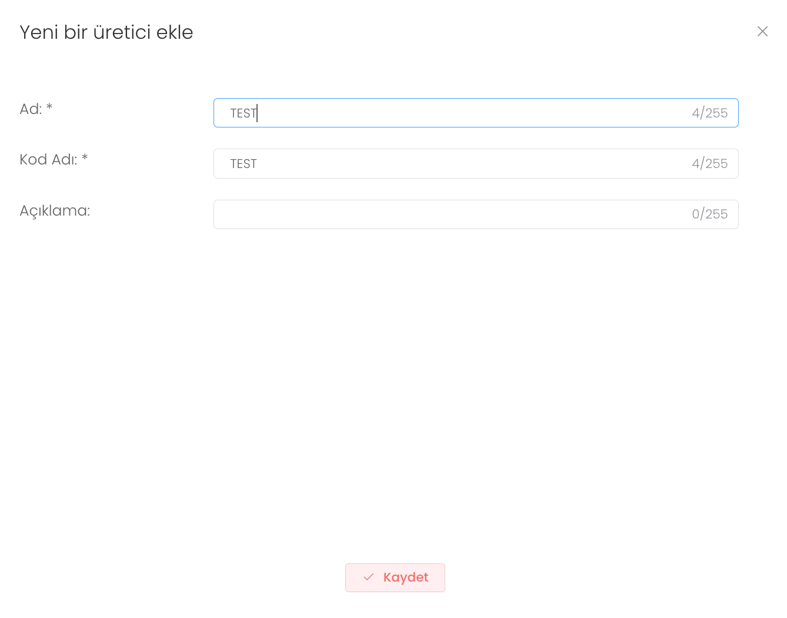Click the checkmark icon on Kaydet
Image resolution: width=787 pixels, height=618 pixels.
coord(369,577)
